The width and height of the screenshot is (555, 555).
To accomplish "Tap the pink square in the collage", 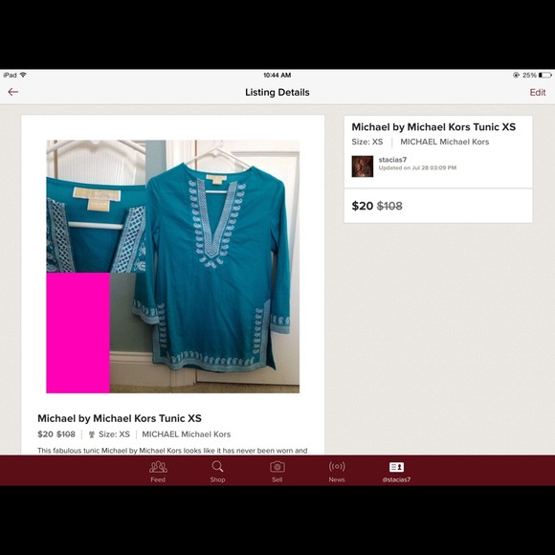I will (x=78, y=332).
